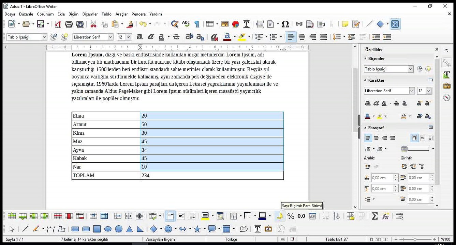The height and width of the screenshot is (245, 456).
Task: Open sidebar font size dropdown
Action: pos(429,91)
